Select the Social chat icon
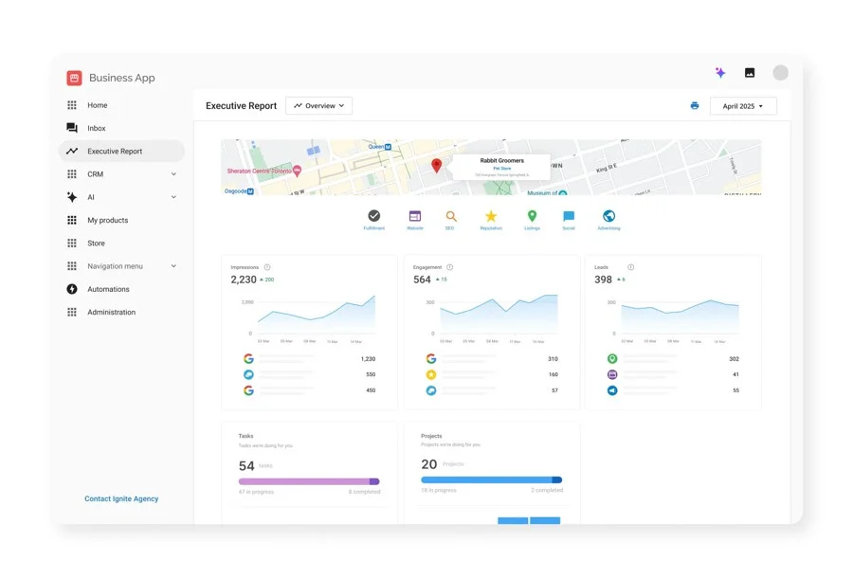Viewport: 853px width, 578px height. point(569,216)
